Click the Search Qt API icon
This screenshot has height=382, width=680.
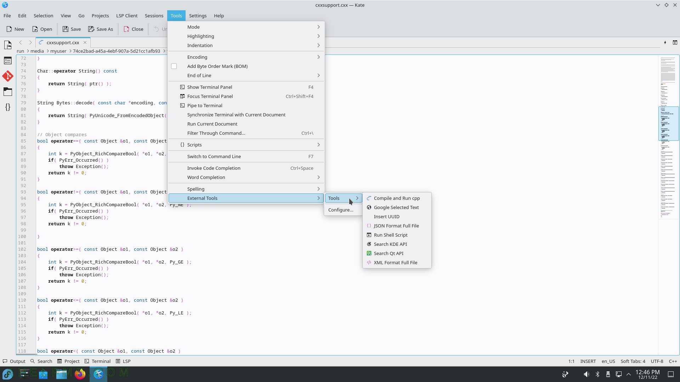pyautogui.click(x=369, y=254)
